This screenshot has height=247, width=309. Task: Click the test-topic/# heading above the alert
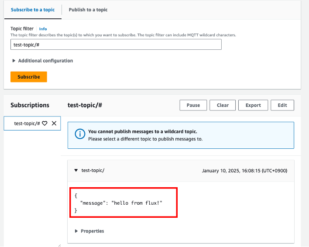coord(85,105)
